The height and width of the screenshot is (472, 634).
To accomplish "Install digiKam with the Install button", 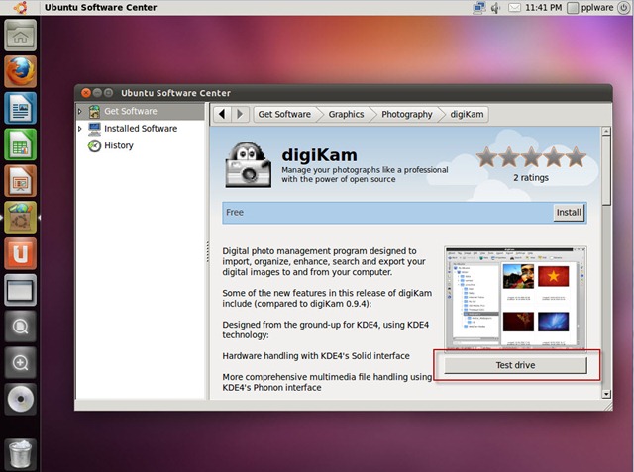I will 569,213.
